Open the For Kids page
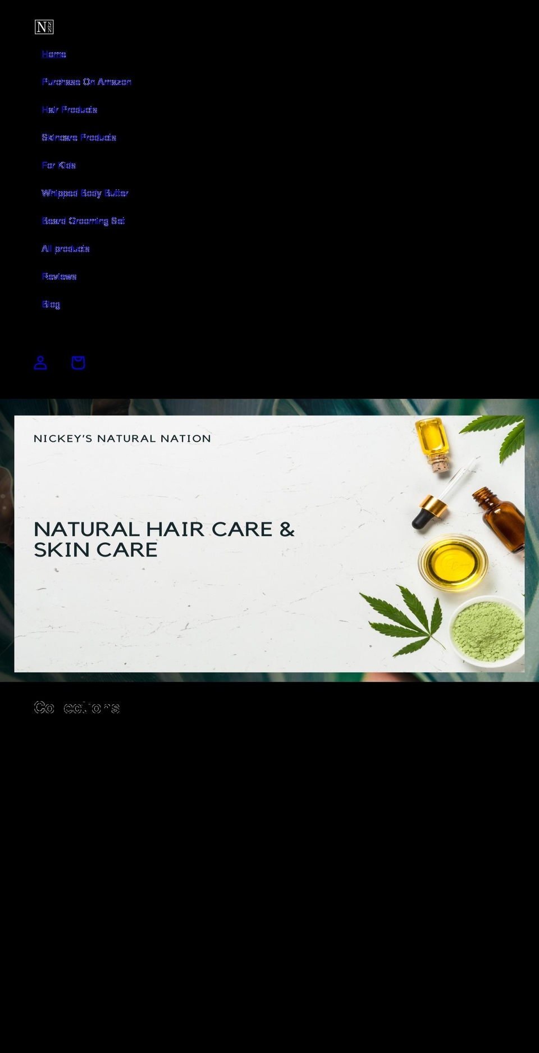539x1053 pixels. point(59,166)
